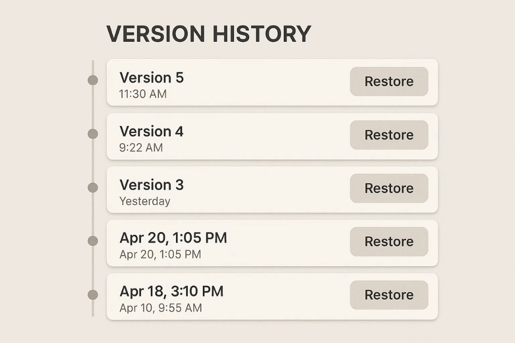Click the timeline dot next to Version 4
The width and height of the screenshot is (515, 343).
click(x=92, y=133)
